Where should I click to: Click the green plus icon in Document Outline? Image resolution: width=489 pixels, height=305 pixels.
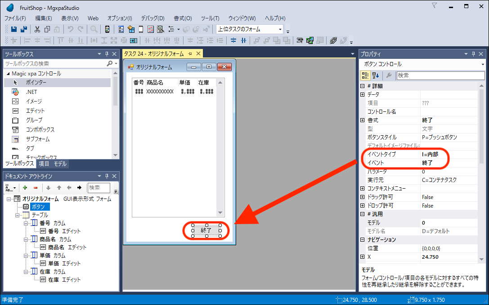tap(25, 188)
